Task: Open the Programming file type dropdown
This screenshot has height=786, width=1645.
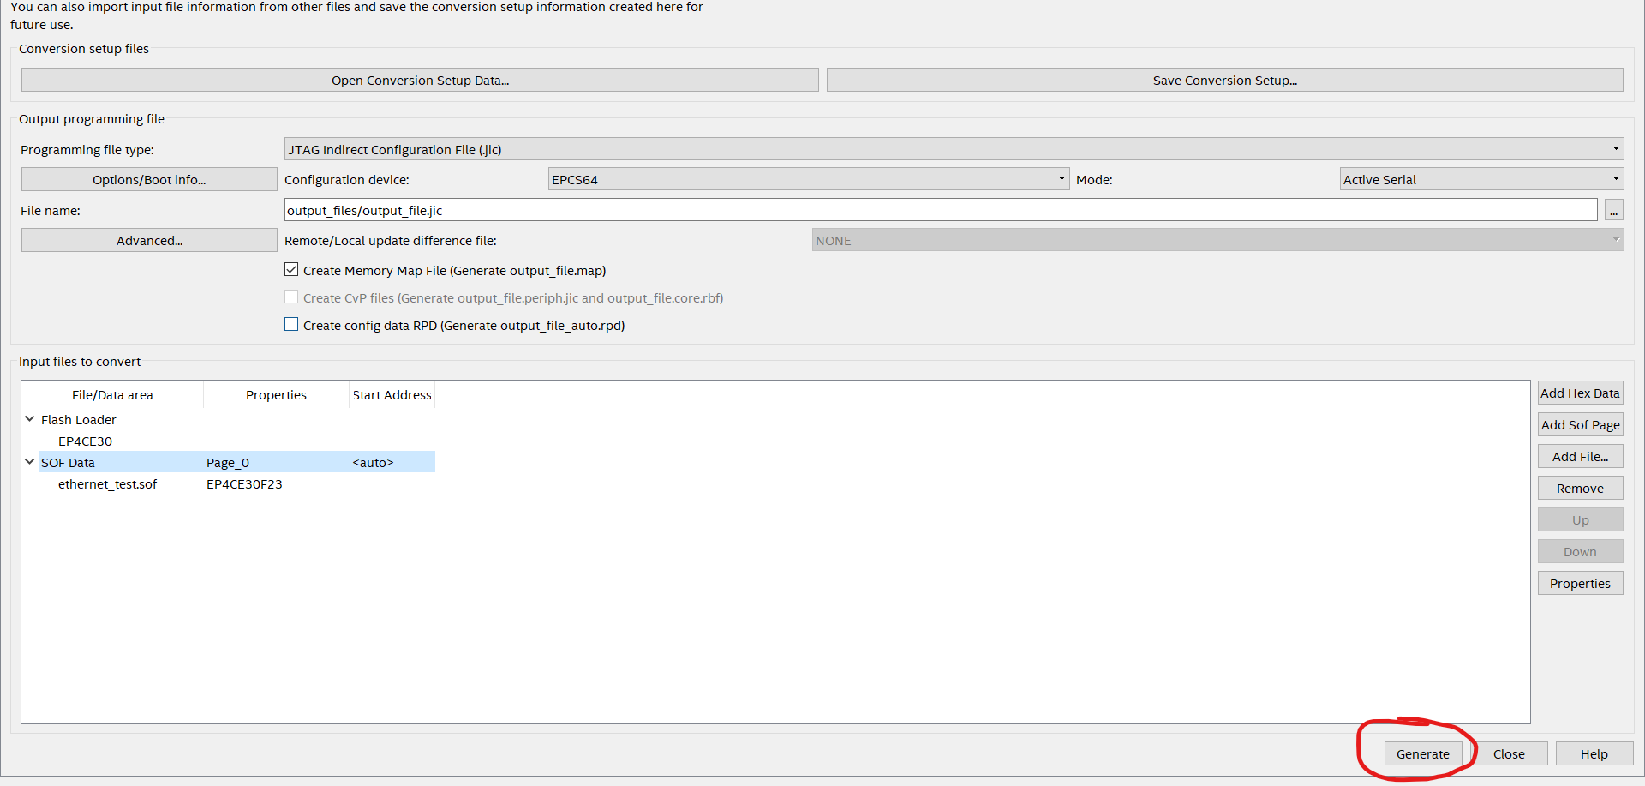Action: click(x=953, y=149)
